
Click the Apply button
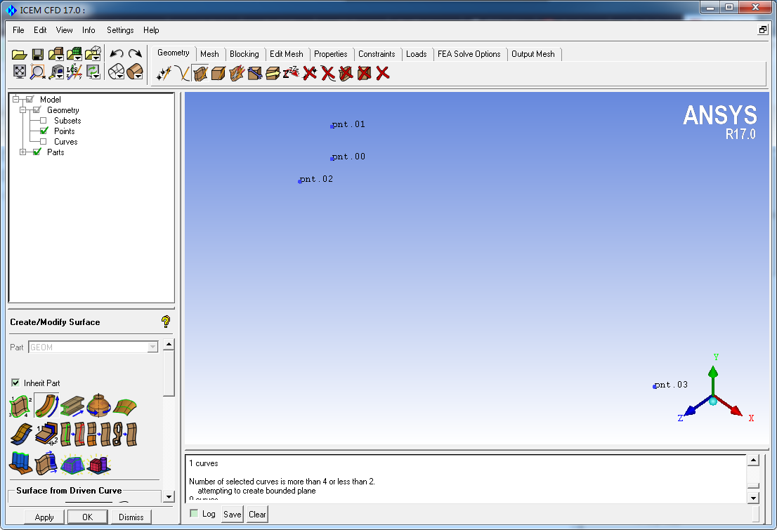coord(44,517)
